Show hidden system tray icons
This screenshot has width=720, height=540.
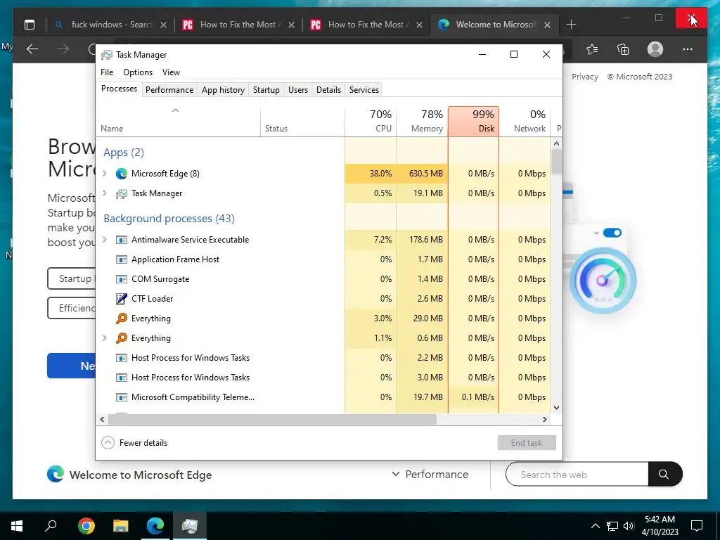point(595,526)
